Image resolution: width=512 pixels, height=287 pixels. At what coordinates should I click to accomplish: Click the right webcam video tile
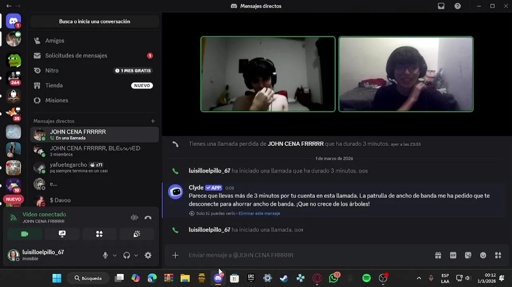[x=406, y=74]
